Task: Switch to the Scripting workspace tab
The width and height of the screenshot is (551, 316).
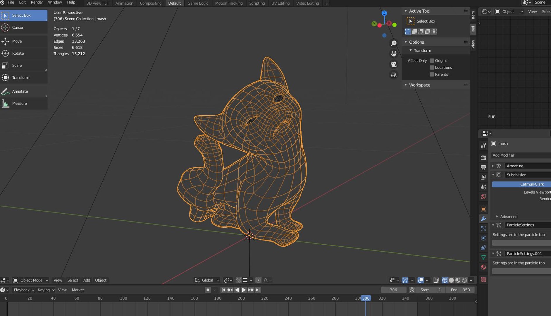Action: pos(257,3)
